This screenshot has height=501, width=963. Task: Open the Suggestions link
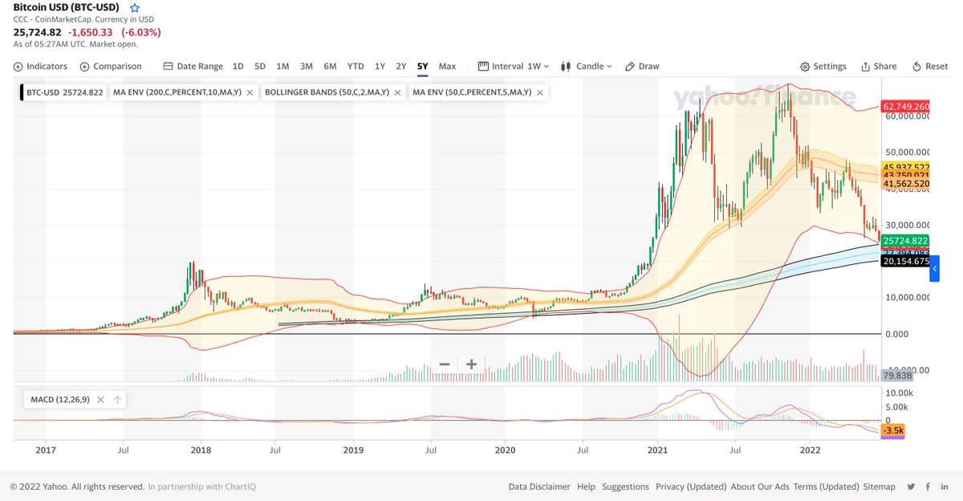click(625, 487)
